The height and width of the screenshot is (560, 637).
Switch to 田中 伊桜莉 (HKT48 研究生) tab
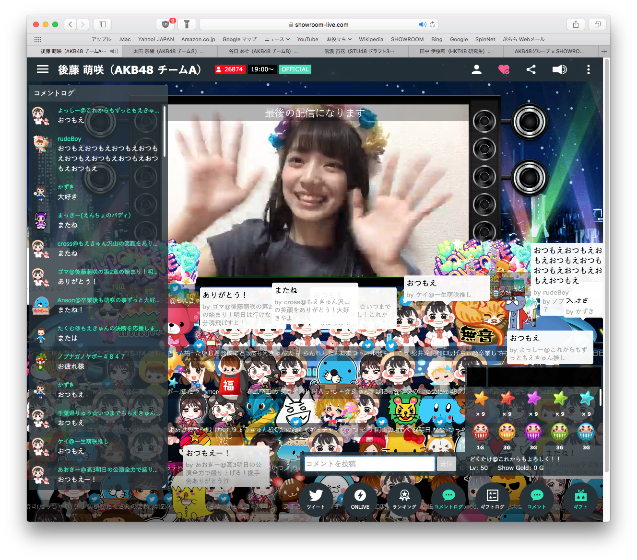point(455,51)
